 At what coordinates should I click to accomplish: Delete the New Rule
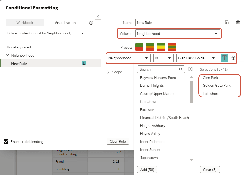pos(238,22)
